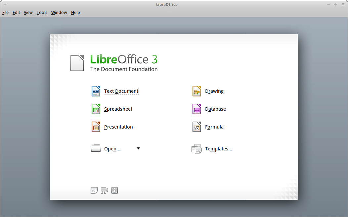Image resolution: width=348 pixels, height=217 pixels.
Task: Click the Templates... label
Action: (219, 149)
